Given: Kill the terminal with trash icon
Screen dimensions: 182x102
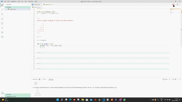Looking at the screenshot, I should 176,79.
